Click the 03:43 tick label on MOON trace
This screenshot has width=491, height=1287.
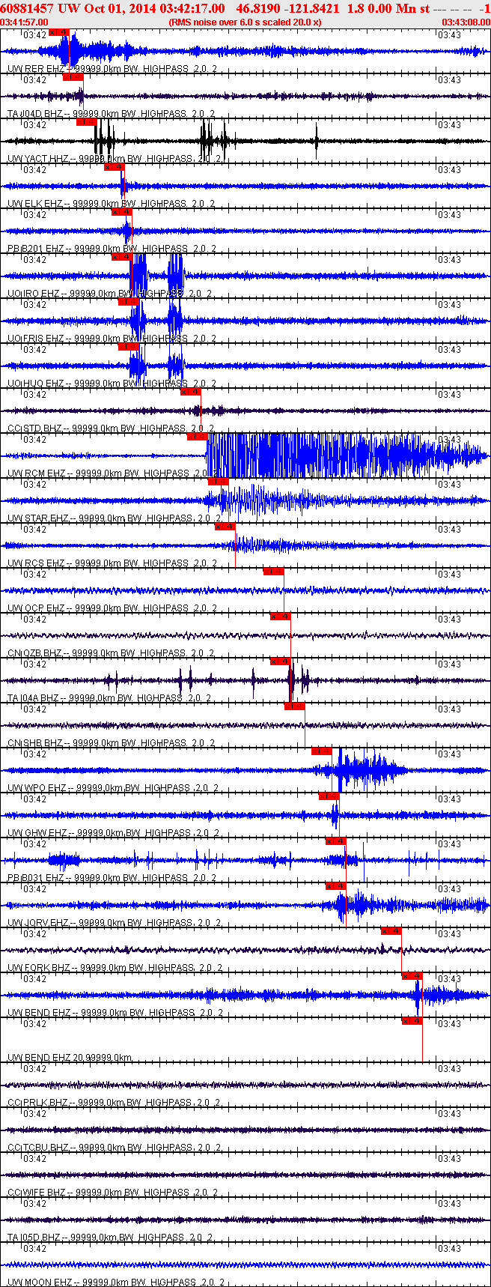[450, 1249]
